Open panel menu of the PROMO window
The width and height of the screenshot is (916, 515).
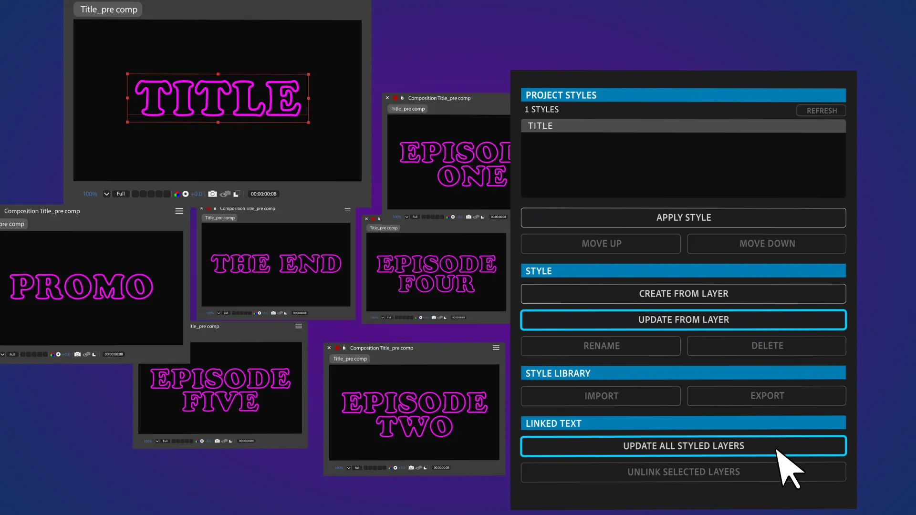click(179, 211)
